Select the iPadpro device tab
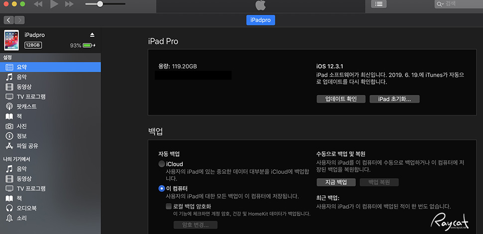 [260, 20]
